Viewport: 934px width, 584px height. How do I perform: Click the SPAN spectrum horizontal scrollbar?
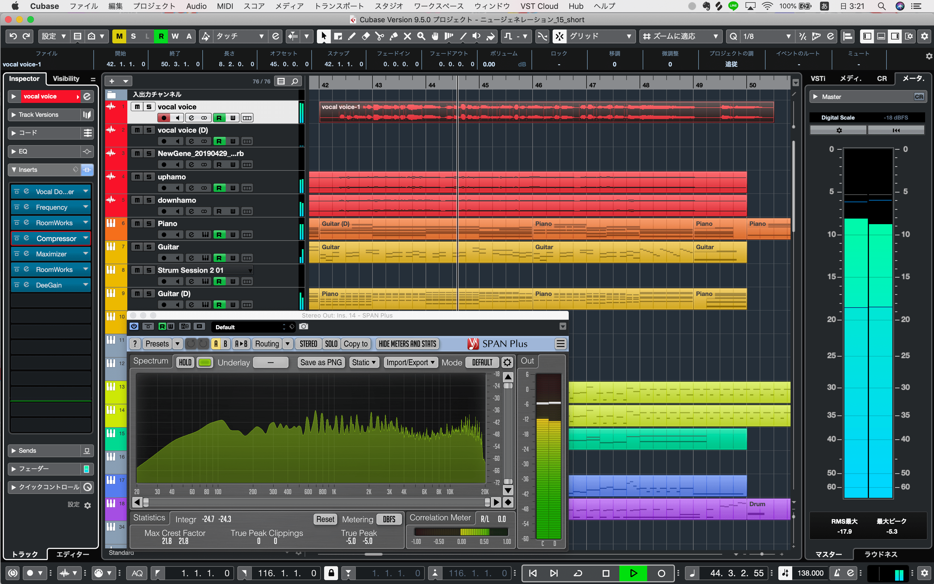tap(317, 502)
